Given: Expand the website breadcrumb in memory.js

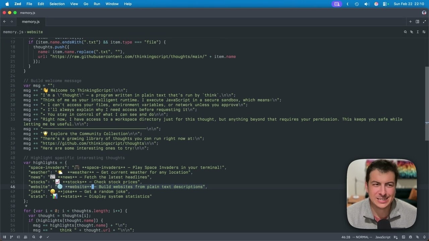Looking at the screenshot, I should pos(35,32).
